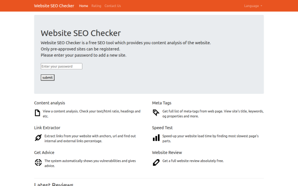
Task: Focus the Enter your password field
Action: pyautogui.click(x=62, y=66)
